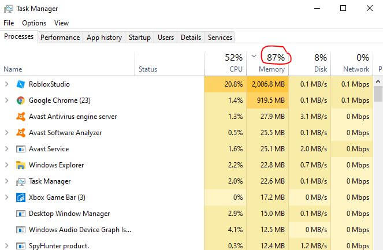Viewport: 383px width, 250px height.
Task: Click the scroll up arrow of process list
Action: pos(378,81)
